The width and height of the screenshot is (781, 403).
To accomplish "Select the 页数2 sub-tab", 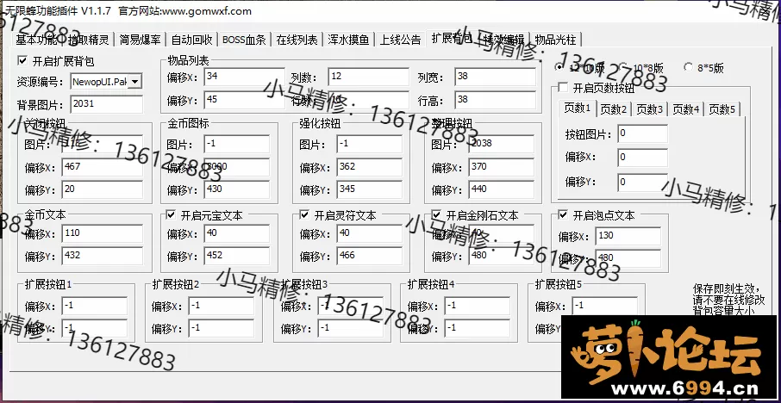I will click(613, 109).
